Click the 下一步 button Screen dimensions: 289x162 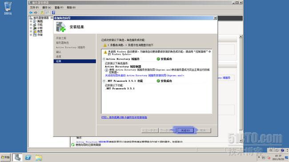coord(167,130)
